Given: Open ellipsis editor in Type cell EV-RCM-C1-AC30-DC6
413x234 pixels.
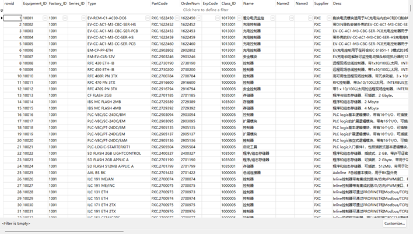Looking at the screenshot, I should click(148, 18).
